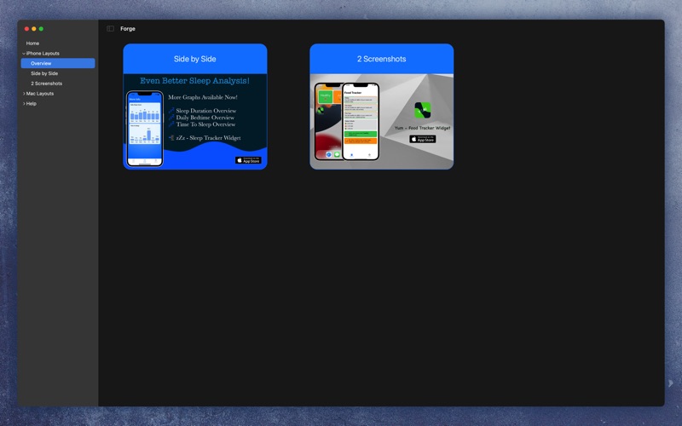The image size is (682, 426).
Task: Click the green window zoom button
Action: (41, 29)
